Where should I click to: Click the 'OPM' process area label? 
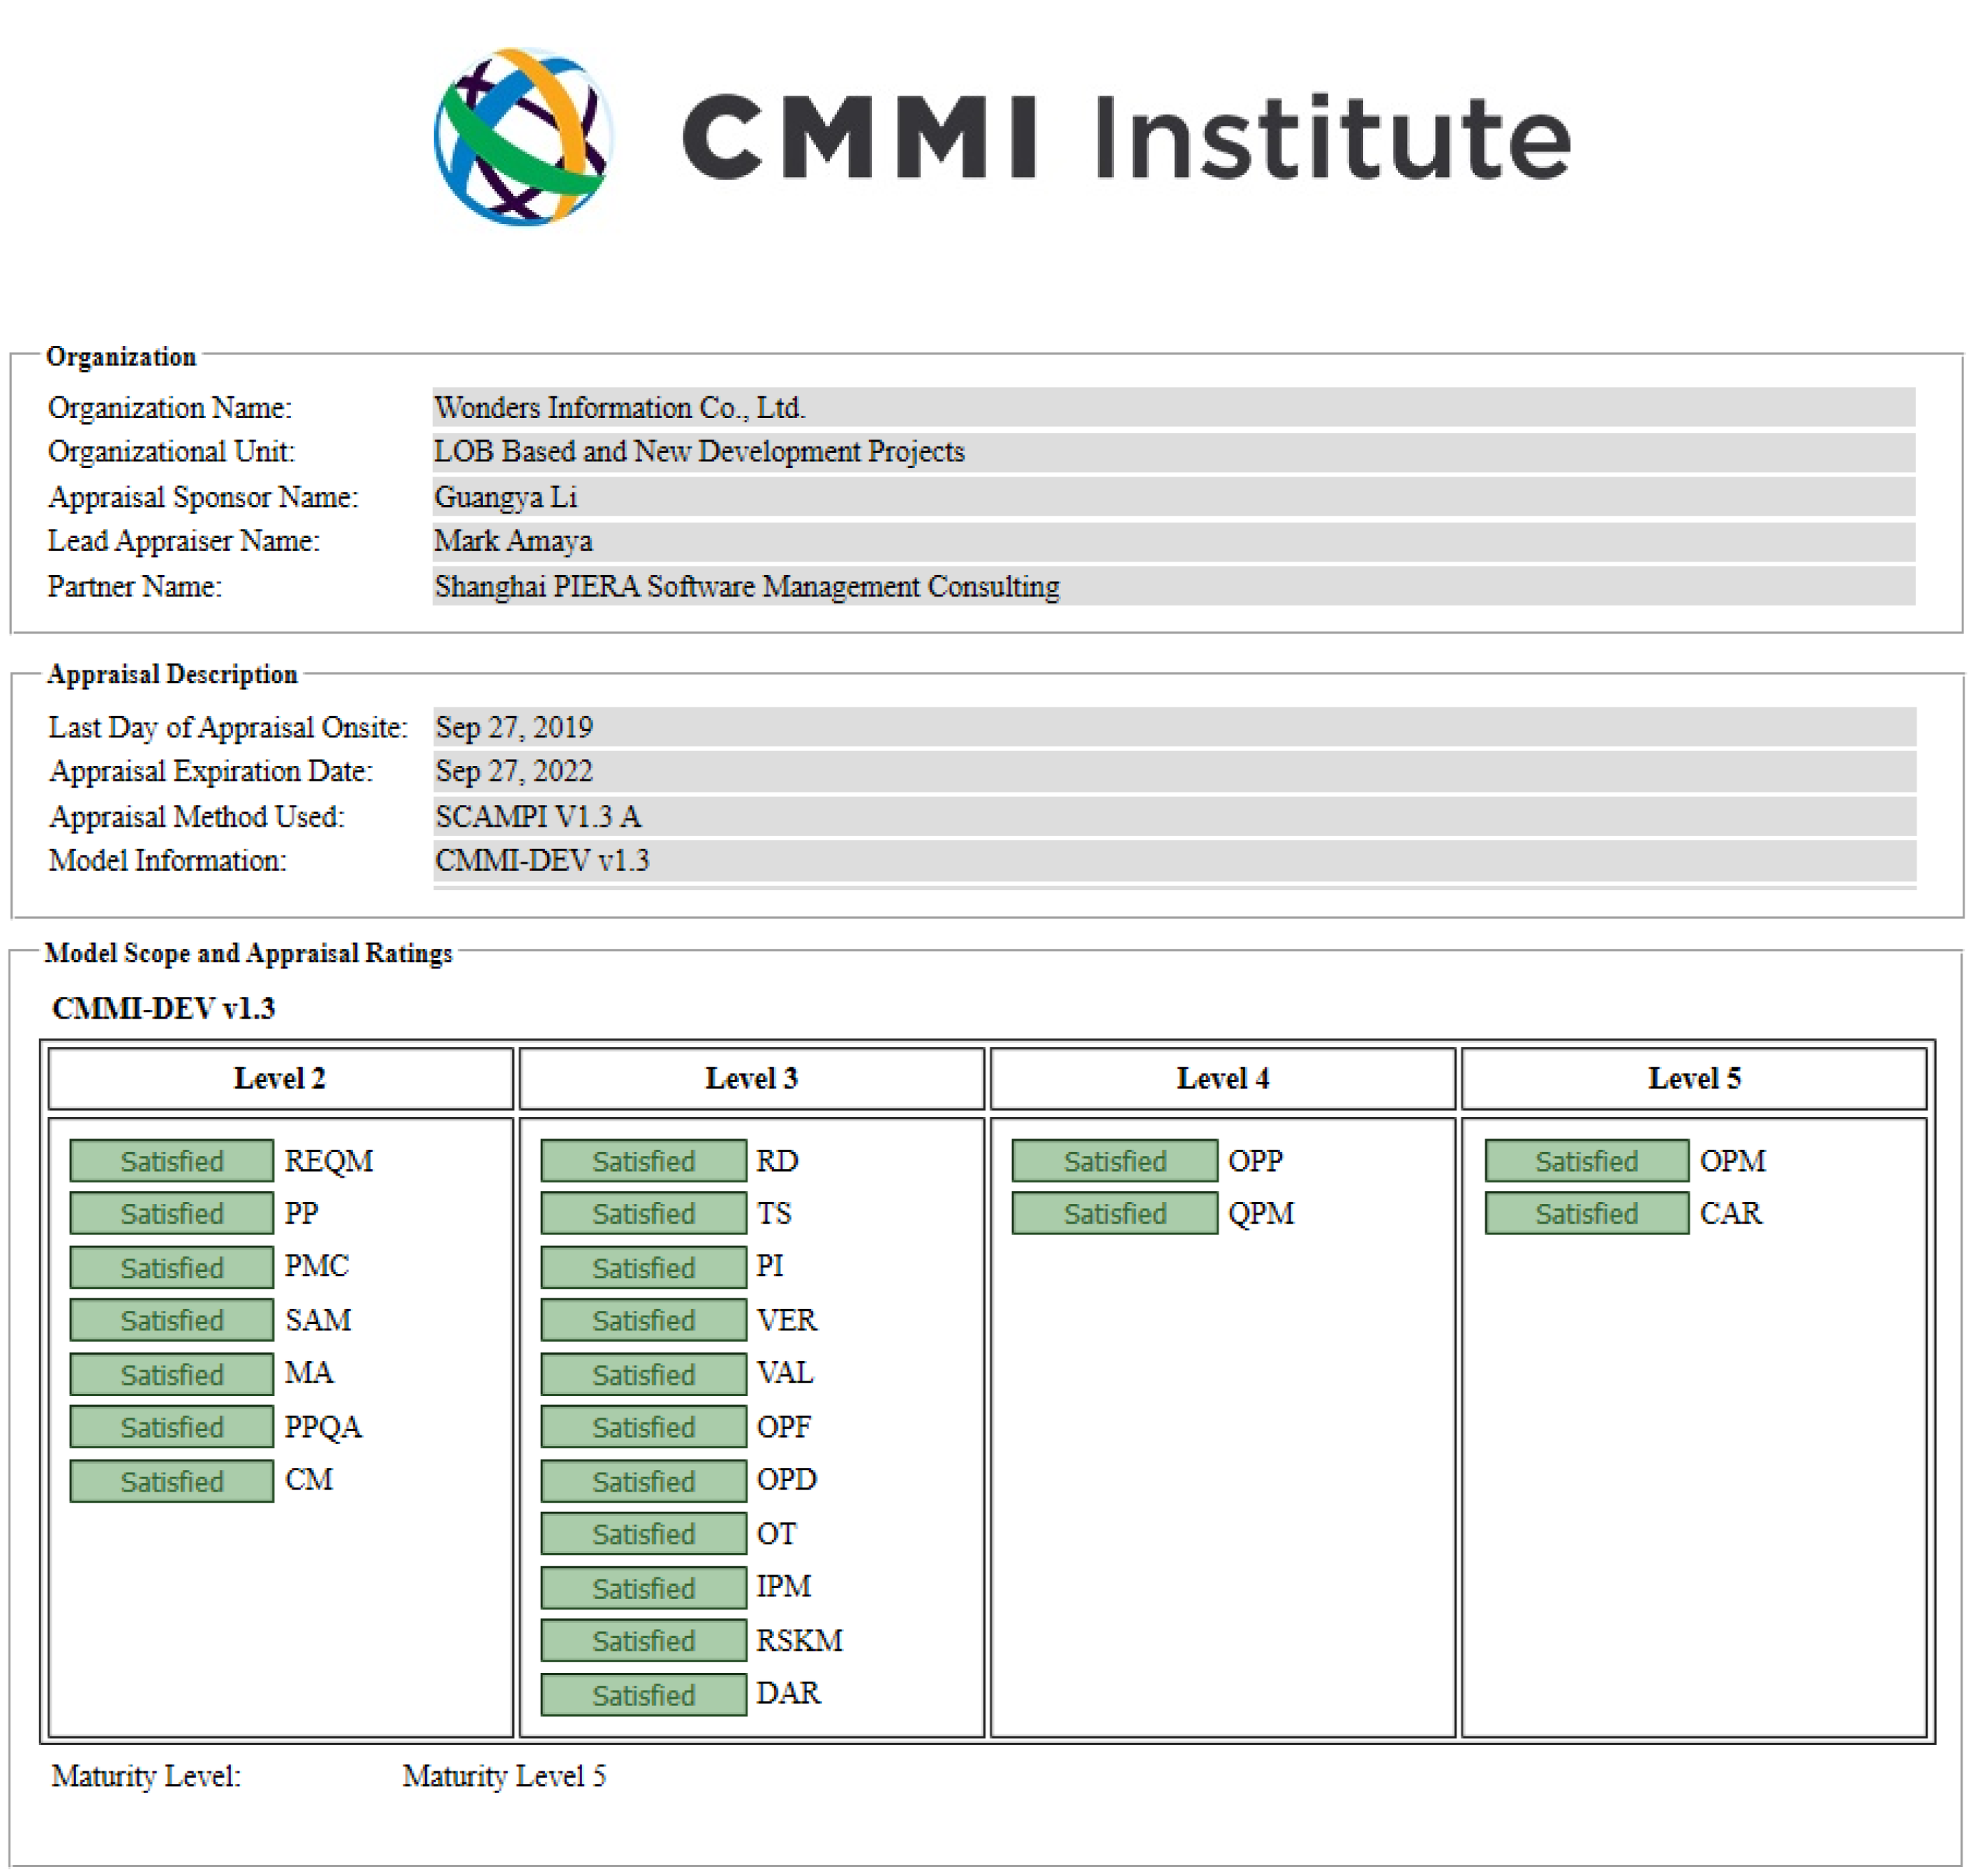pos(1733,1161)
